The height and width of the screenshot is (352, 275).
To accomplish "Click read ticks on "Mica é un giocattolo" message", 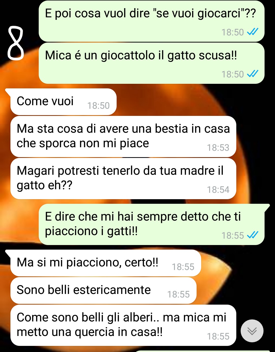I will click(253, 74).
